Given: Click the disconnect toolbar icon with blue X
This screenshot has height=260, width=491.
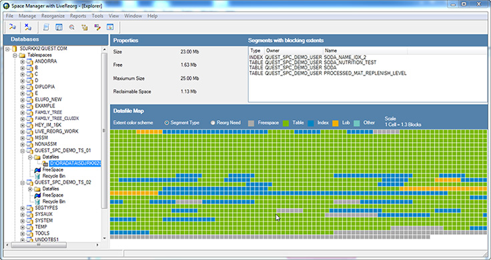Looking at the screenshot, I should click(x=28, y=27).
